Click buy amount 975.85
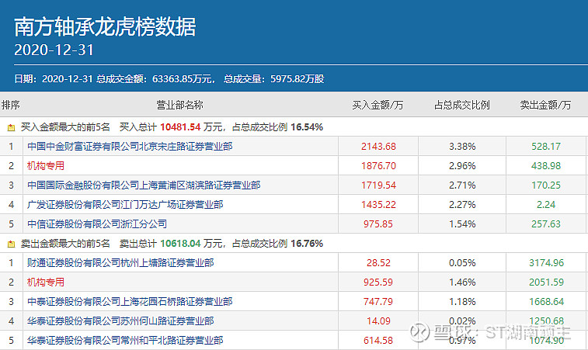588x350 pixels. [378, 224]
